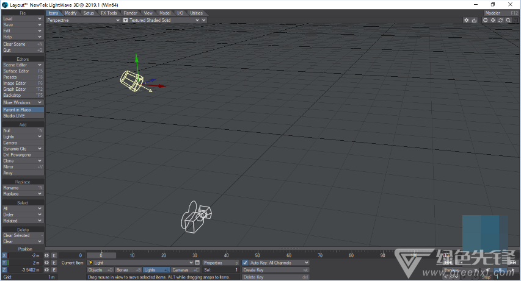Click the start frame field showing 0
Image resolution: width=521 pixels, height=281 pixels.
coord(71,255)
